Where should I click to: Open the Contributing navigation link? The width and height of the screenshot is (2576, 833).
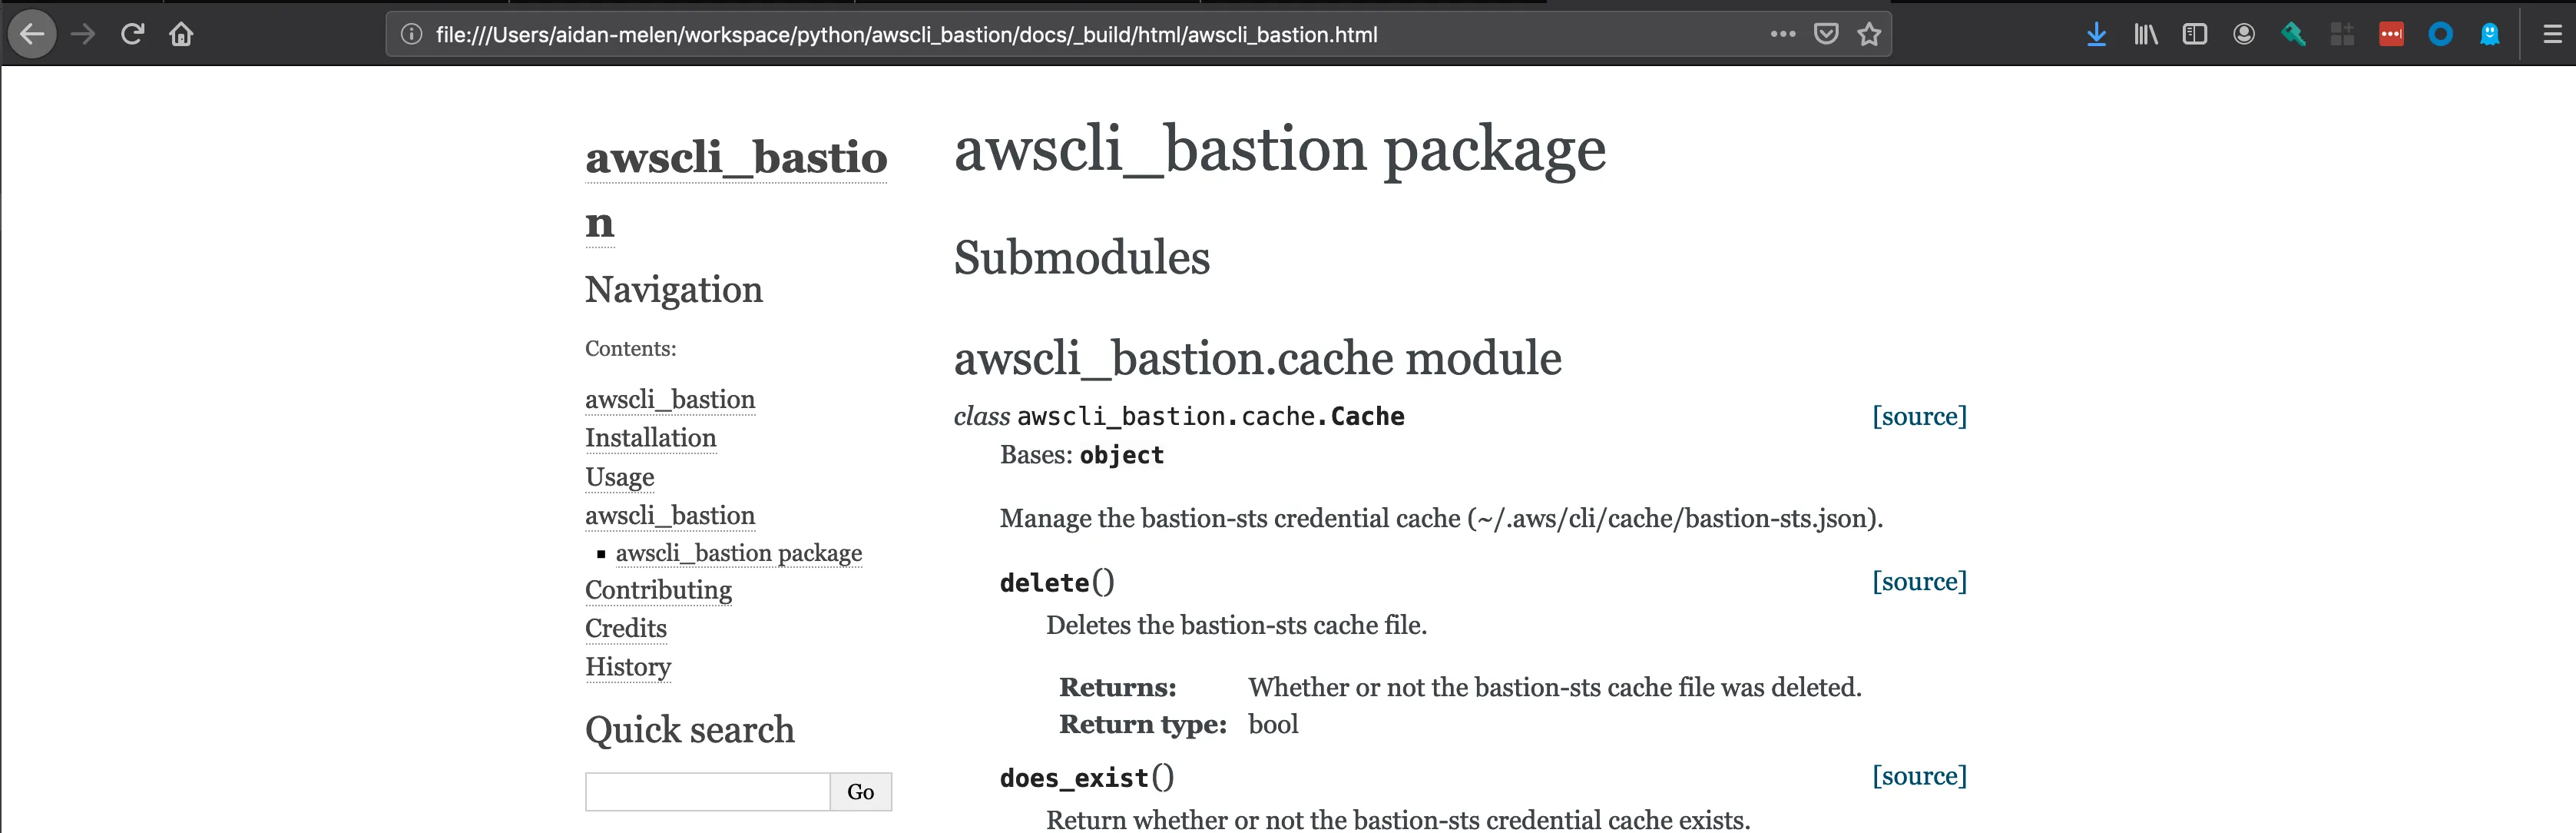[658, 590]
